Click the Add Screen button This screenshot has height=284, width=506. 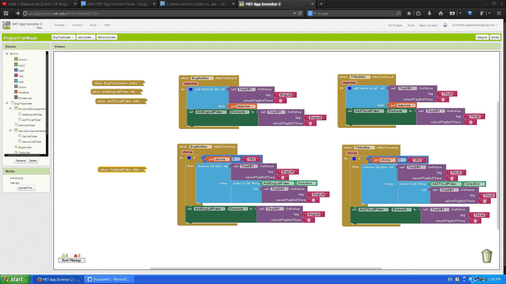click(x=86, y=37)
